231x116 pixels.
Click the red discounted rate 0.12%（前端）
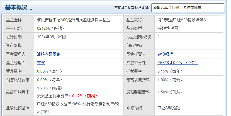pyautogui.click(x=85, y=96)
